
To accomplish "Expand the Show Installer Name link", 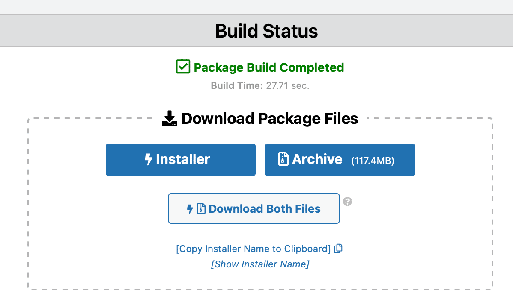I will (260, 264).
